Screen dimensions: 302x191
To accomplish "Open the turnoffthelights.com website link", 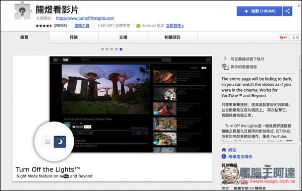I will pos(85,18).
